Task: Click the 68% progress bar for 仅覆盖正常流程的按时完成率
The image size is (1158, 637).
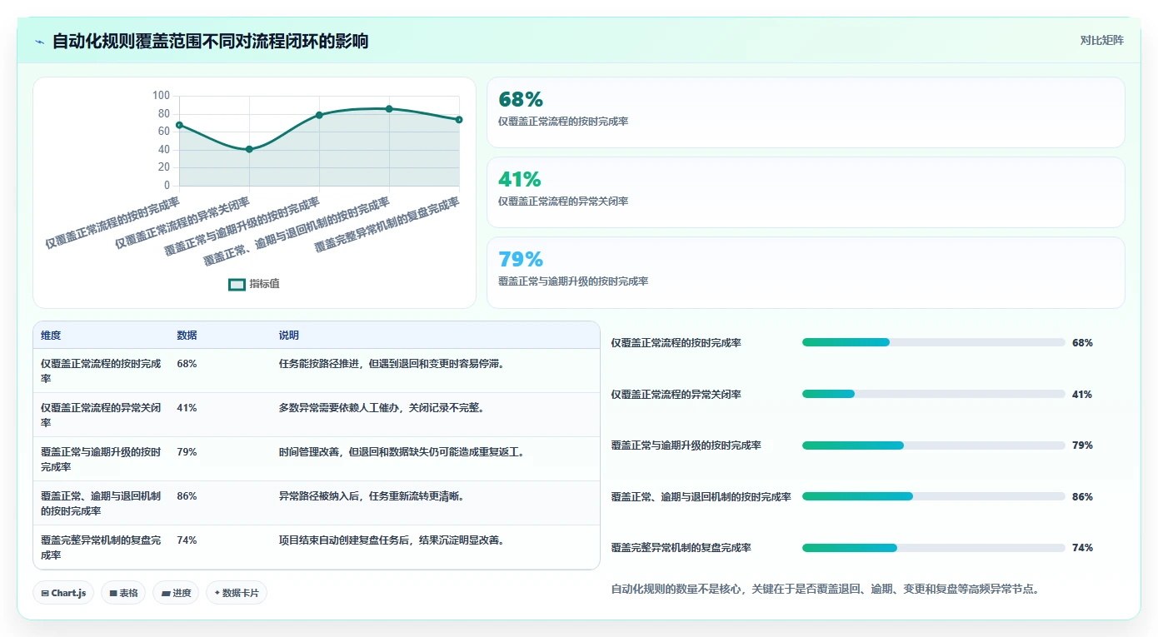Action: (933, 342)
